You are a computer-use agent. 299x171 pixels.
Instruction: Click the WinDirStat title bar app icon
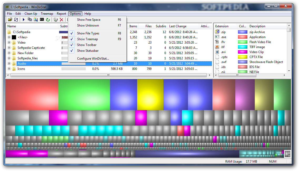click(7, 7)
